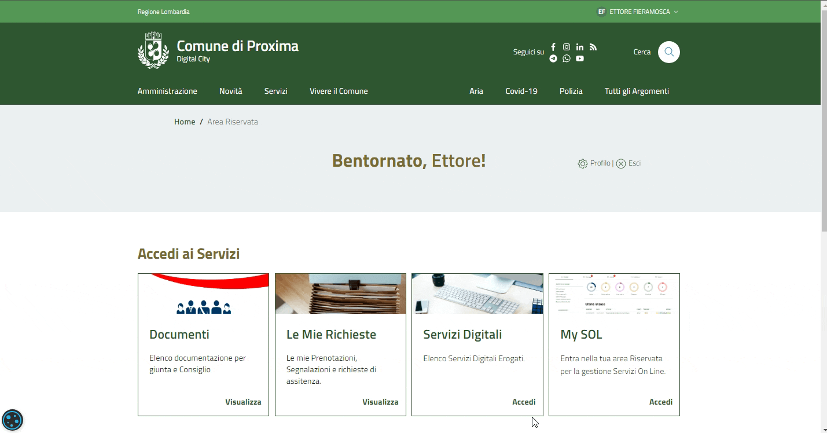Open cookie settings icon at bottom left

click(x=12, y=420)
